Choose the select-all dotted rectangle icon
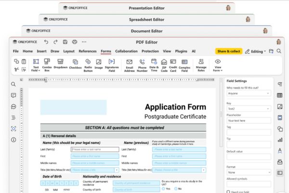289x193 pixels. coord(24,69)
